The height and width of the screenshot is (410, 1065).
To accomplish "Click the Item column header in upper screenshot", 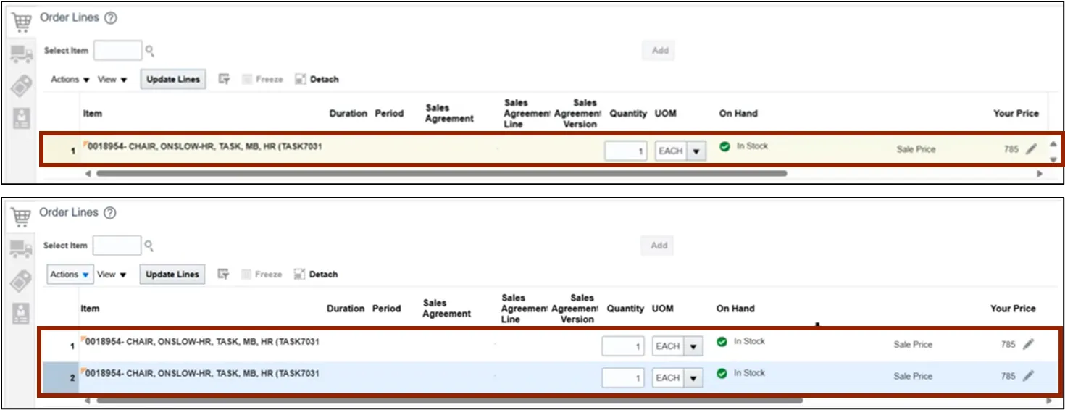I will coord(93,114).
